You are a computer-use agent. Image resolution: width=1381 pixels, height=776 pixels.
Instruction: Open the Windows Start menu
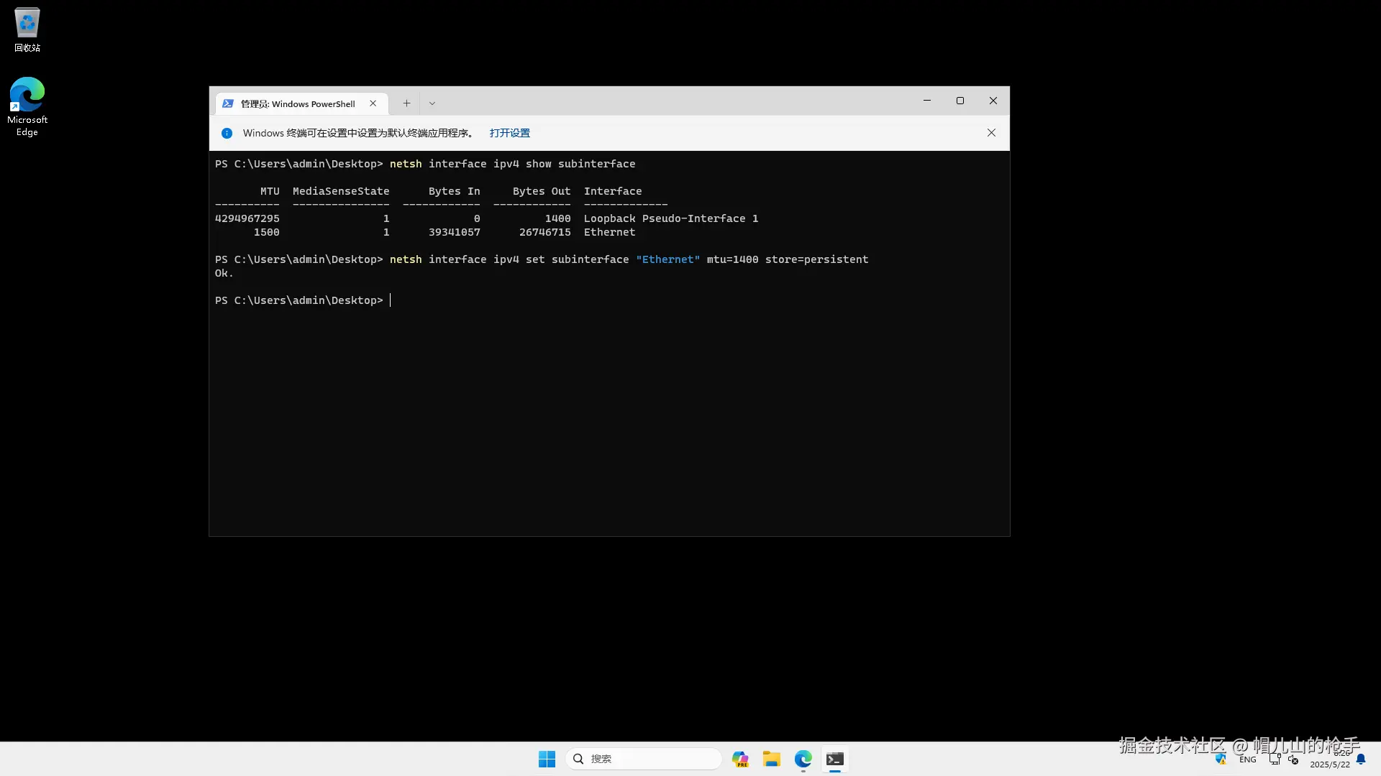pyautogui.click(x=547, y=759)
